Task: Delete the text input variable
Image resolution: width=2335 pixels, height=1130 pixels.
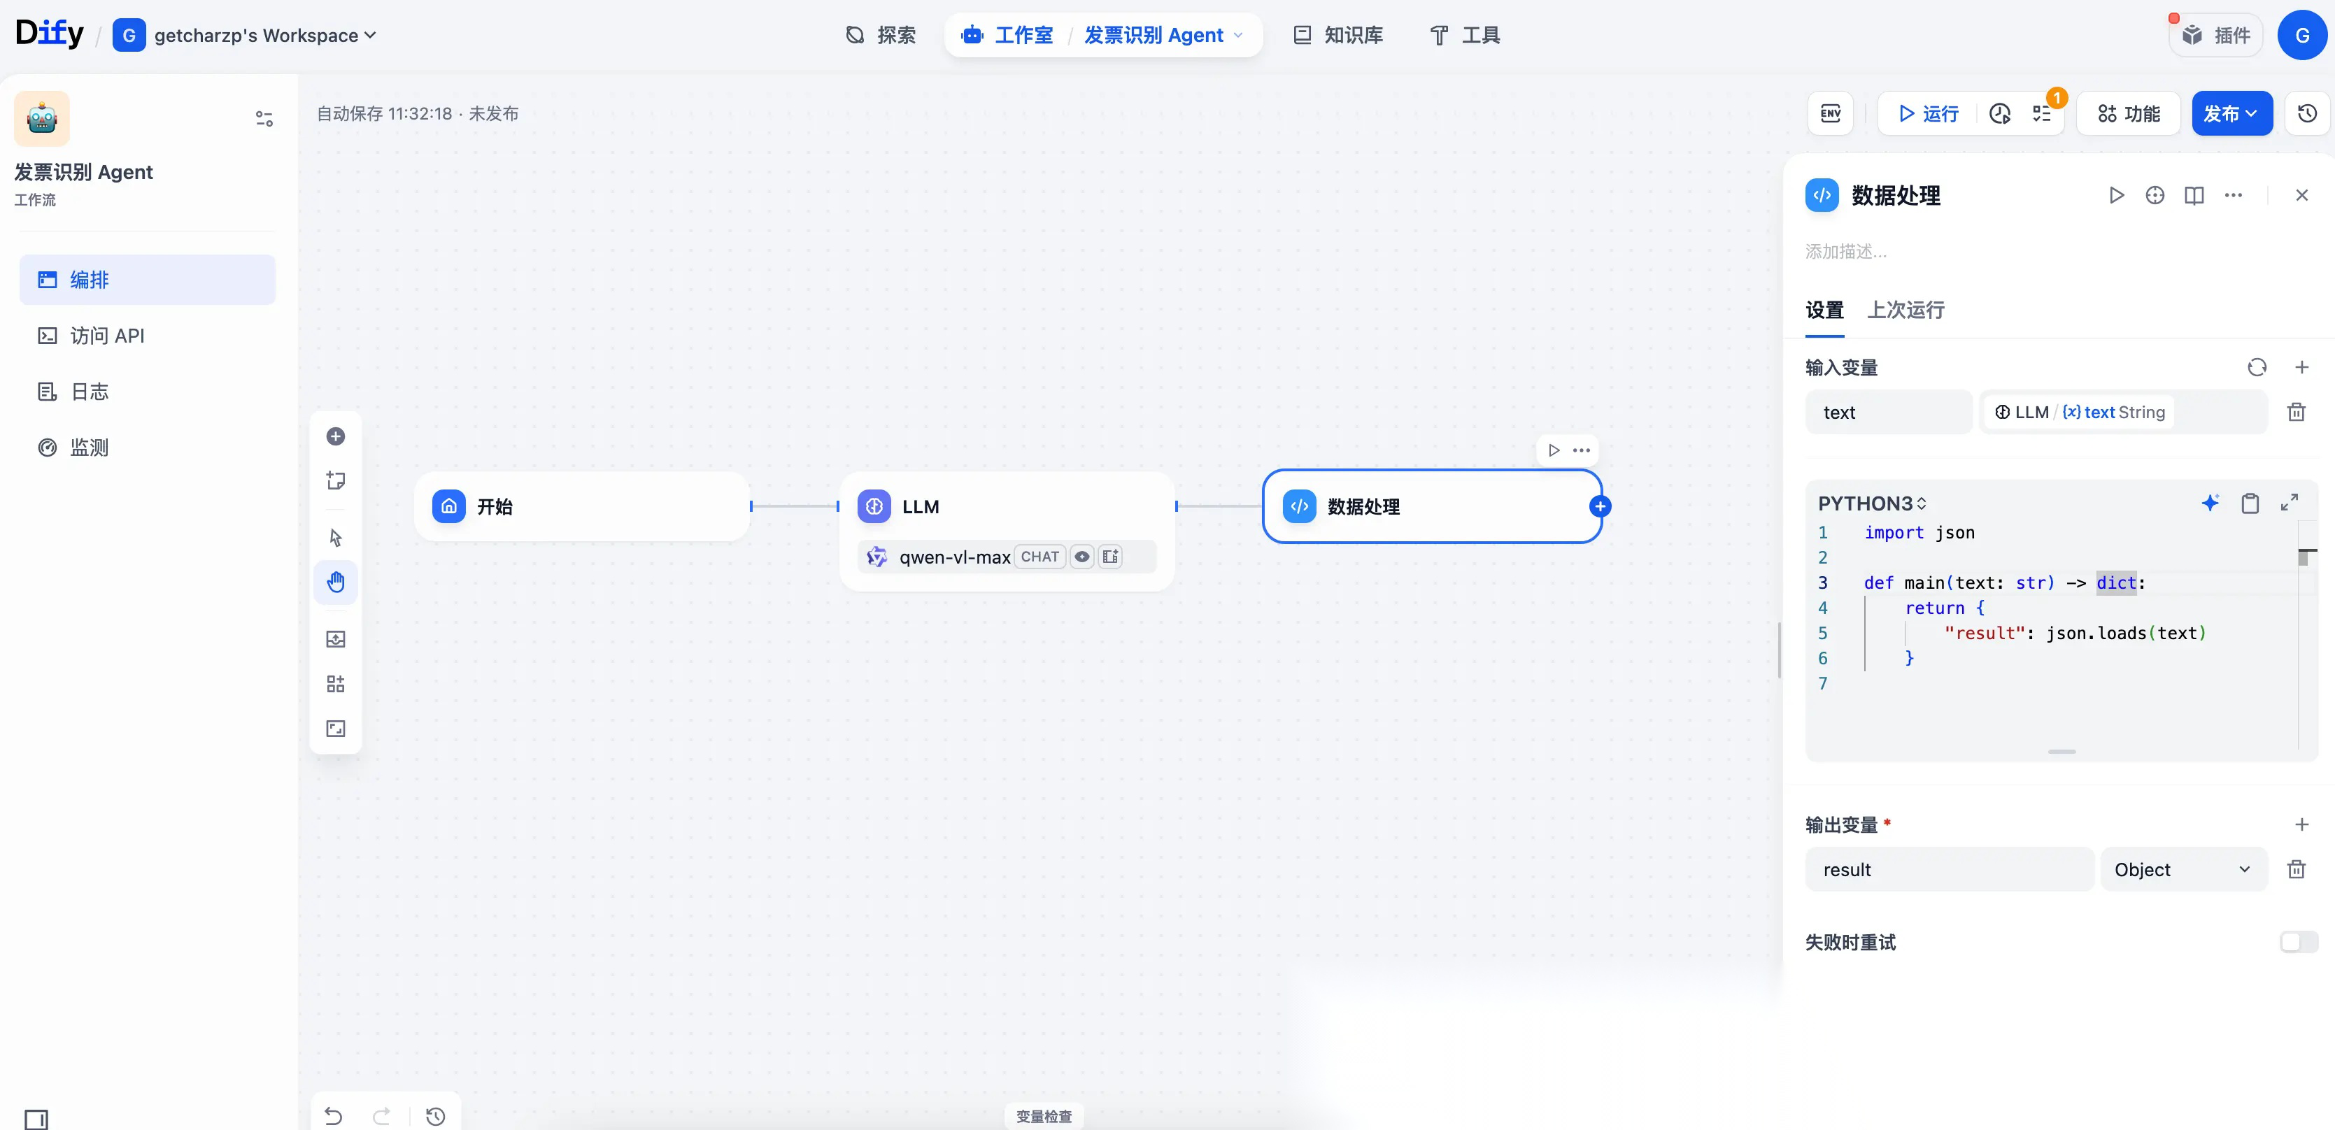Action: point(2296,413)
